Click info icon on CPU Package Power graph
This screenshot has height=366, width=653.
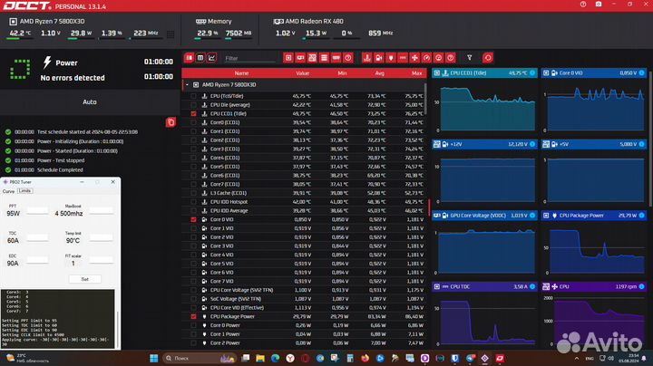pos(642,215)
